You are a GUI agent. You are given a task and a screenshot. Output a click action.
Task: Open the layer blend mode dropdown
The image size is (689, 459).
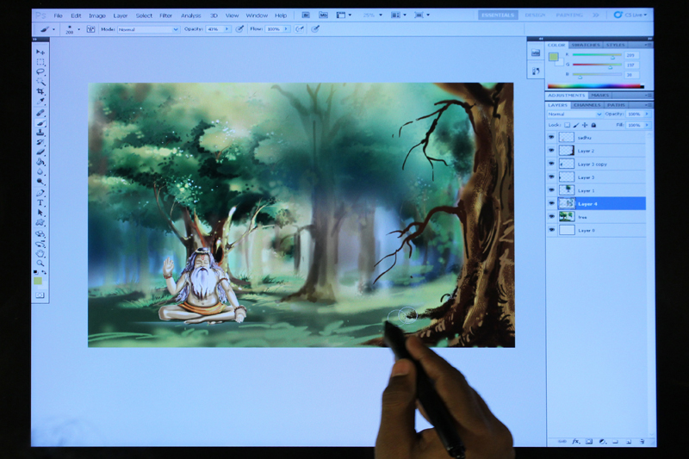click(574, 114)
